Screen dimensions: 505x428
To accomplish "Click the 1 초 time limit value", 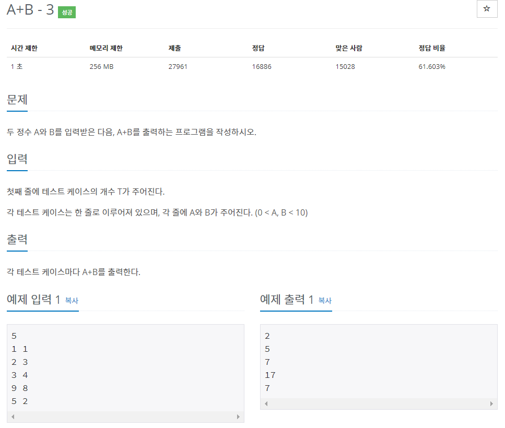I will coord(17,66).
